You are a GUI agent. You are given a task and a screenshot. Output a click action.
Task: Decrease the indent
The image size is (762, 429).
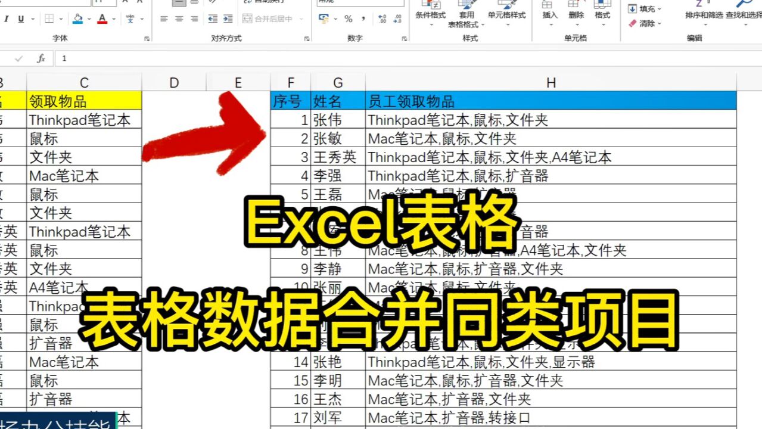point(213,19)
